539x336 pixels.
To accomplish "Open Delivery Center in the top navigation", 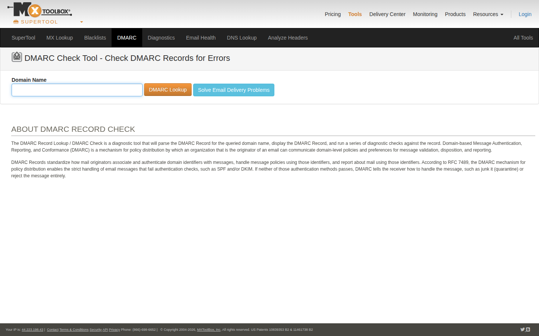I will tap(387, 14).
